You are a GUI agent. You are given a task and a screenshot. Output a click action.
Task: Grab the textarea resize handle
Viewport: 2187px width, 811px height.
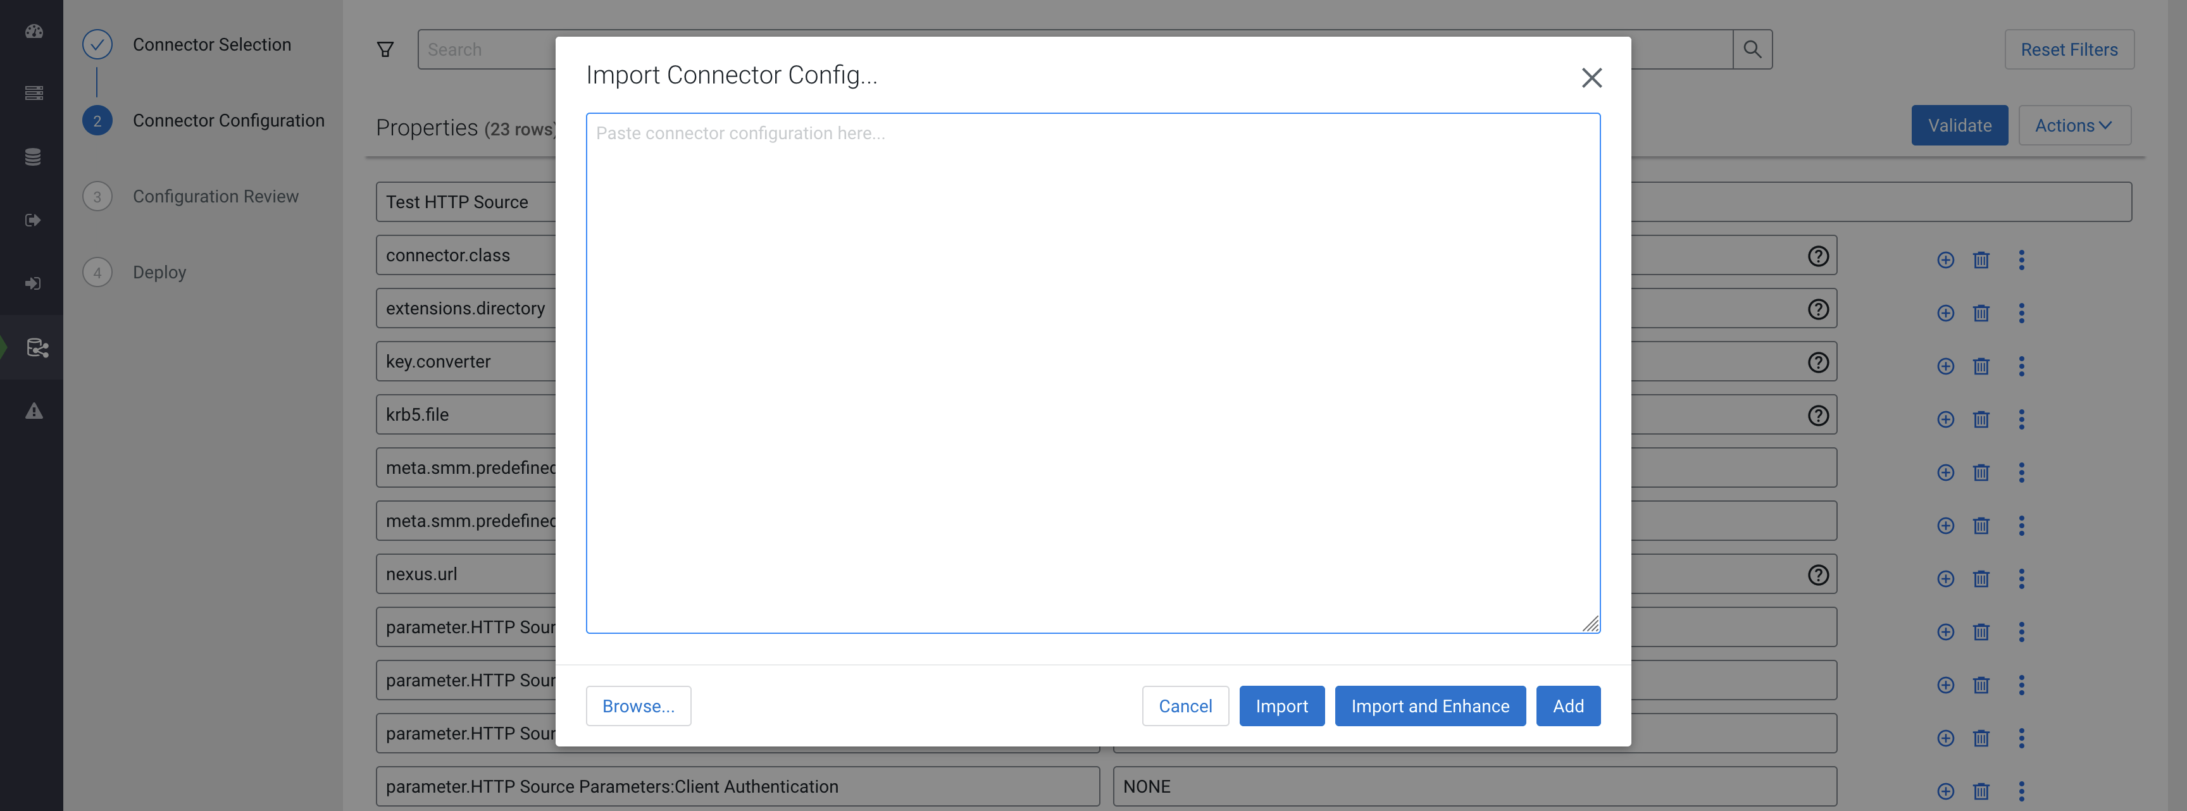click(x=1590, y=624)
